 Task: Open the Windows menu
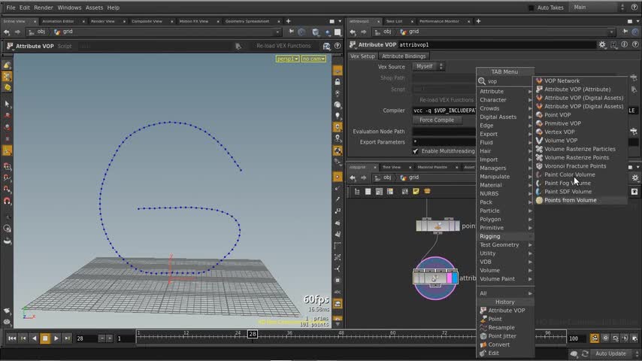pyautogui.click(x=69, y=8)
